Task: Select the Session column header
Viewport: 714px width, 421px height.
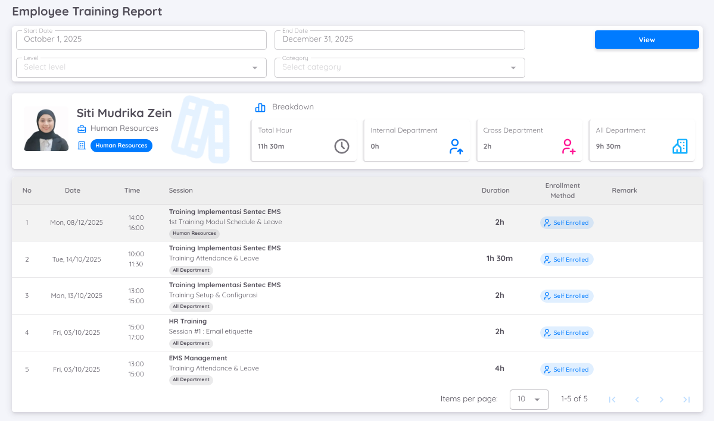Action: [x=180, y=190]
